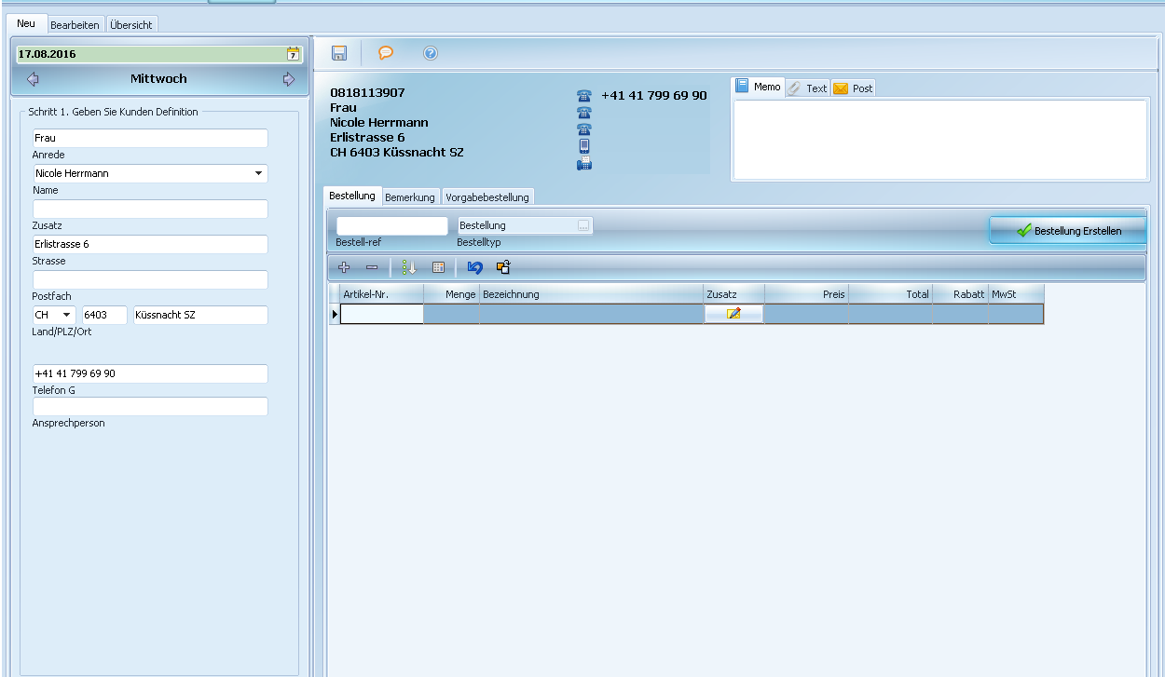Viewport: 1165px width, 677px height.
Task: Click inside the Memo text area
Action: tap(940, 139)
